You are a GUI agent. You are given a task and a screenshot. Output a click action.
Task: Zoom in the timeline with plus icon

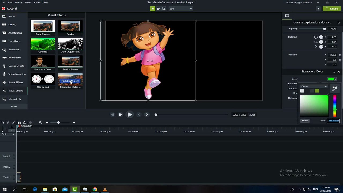pos(74,123)
